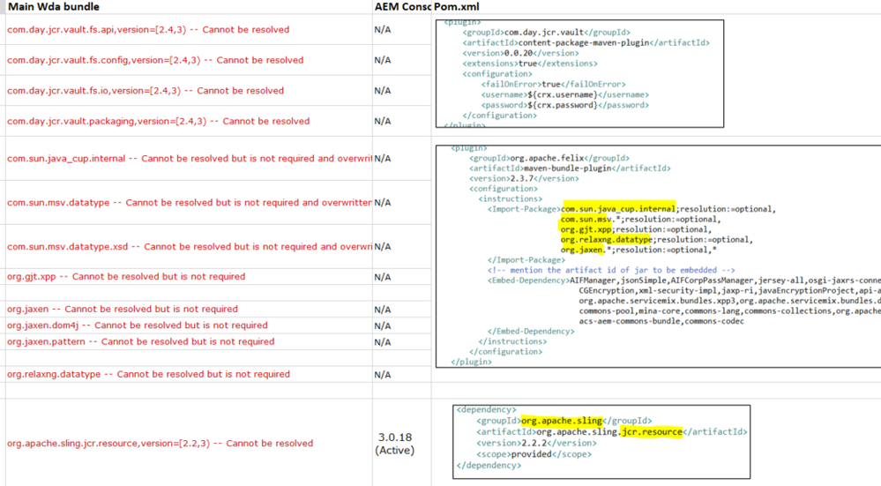Image resolution: width=881 pixels, height=486 pixels.
Task: Click highlighted com.sun.java_cup.internal in Import-Package
Action: [x=618, y=209]
